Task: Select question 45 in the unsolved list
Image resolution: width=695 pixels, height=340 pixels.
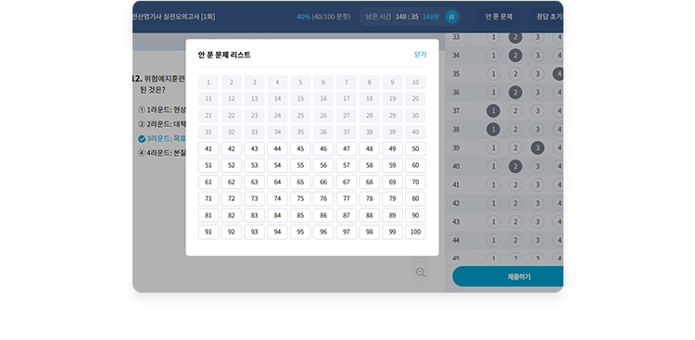Action: tap(300, 149)
